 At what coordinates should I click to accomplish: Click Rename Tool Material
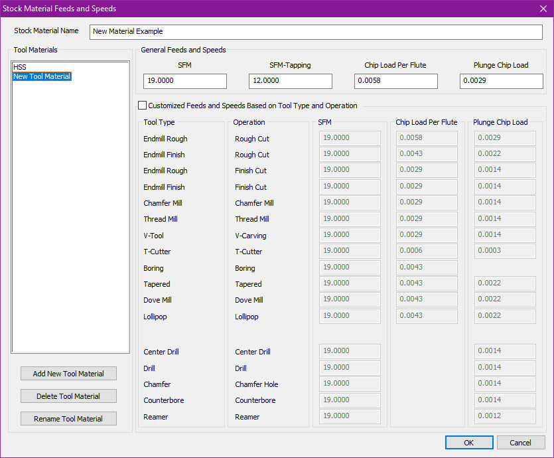coord(68,418)
